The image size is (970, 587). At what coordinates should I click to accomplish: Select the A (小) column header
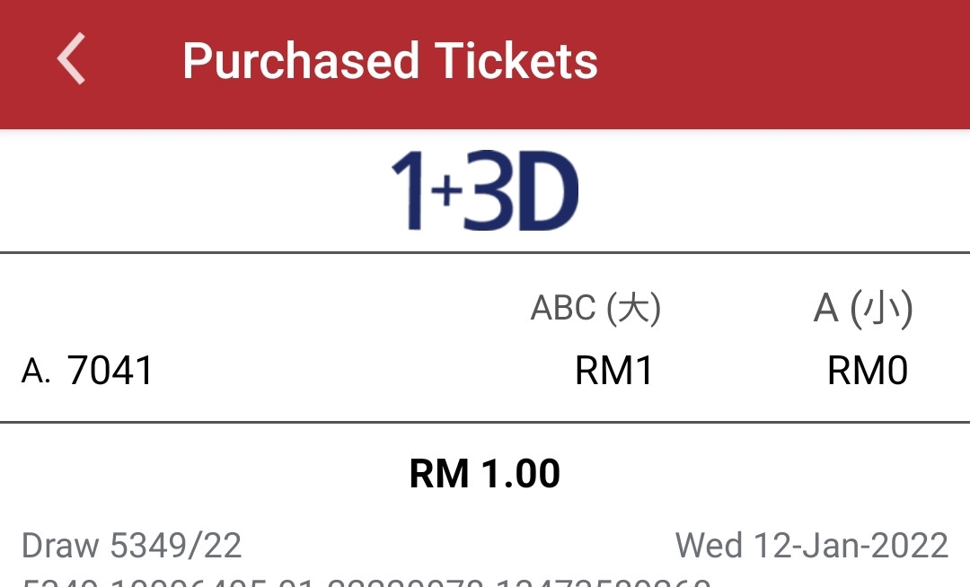coord(863,308)
